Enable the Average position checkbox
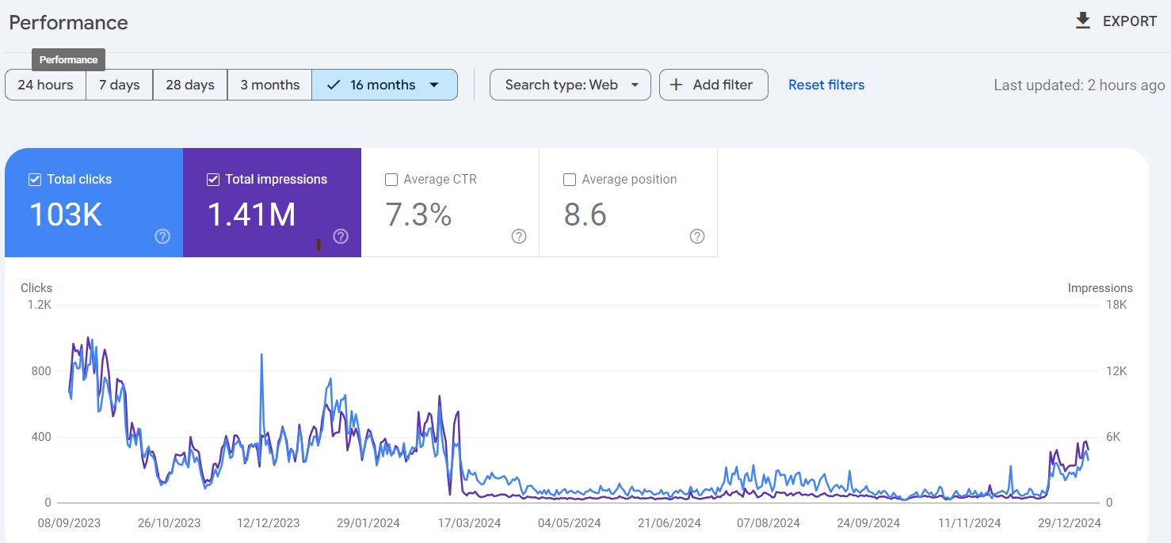Image resolution: width=1171 pixels, height=543 pixels. click(570, 180)
